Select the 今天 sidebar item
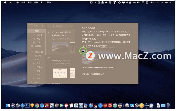Image resolution: width=176 pixels, height=111 pixels. pos(36,42)
